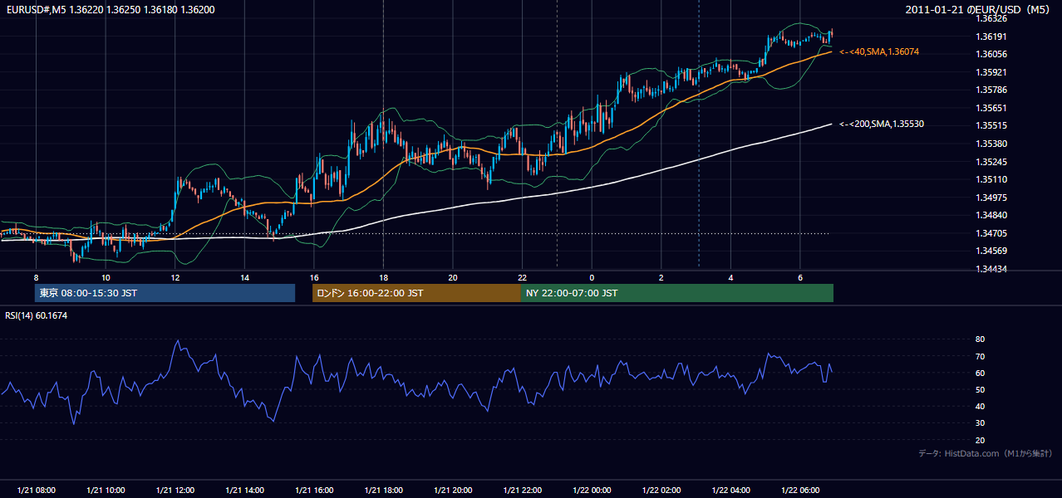Viewport: 1062px width, 498px height.
Task: Open the HistData.com data source credit
Action: click(985, 453)
